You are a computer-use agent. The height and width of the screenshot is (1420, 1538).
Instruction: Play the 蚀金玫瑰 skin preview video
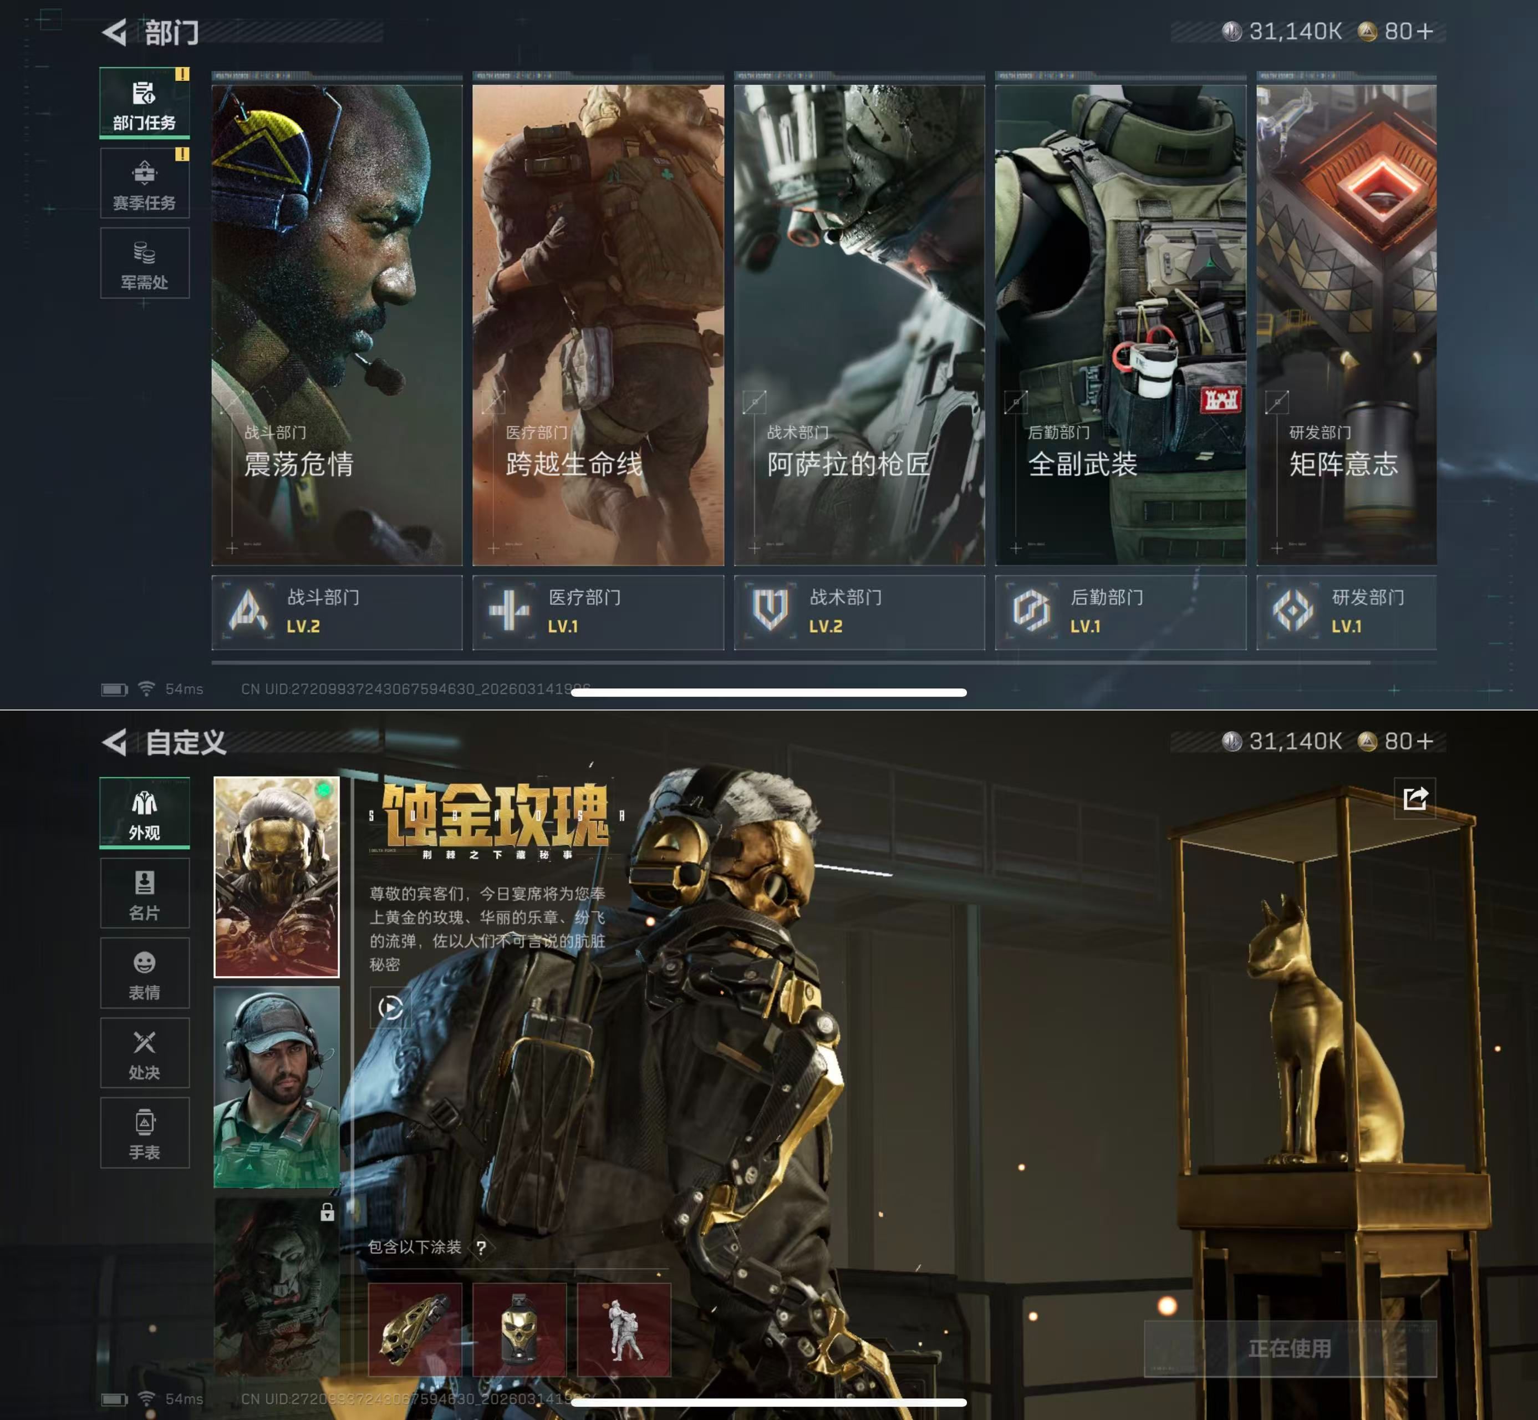(390, 1007)
